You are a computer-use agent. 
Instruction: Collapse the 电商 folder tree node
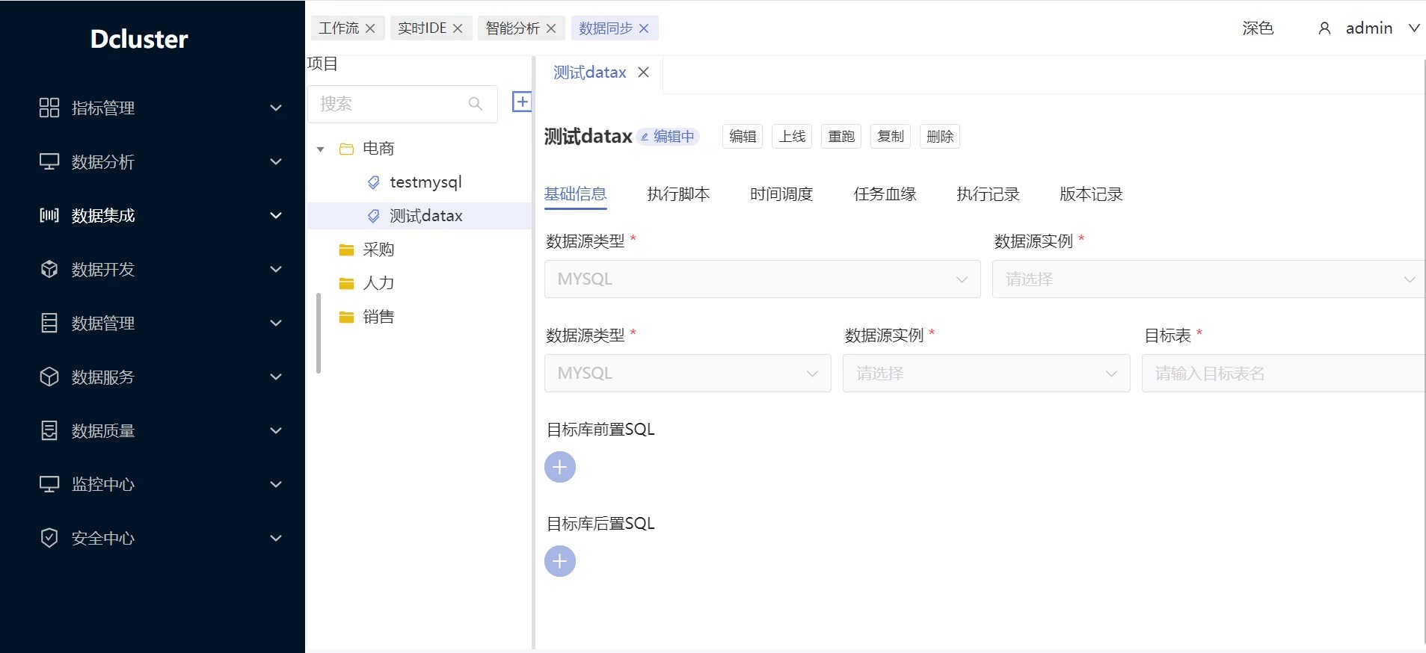(x=321, y=149)
